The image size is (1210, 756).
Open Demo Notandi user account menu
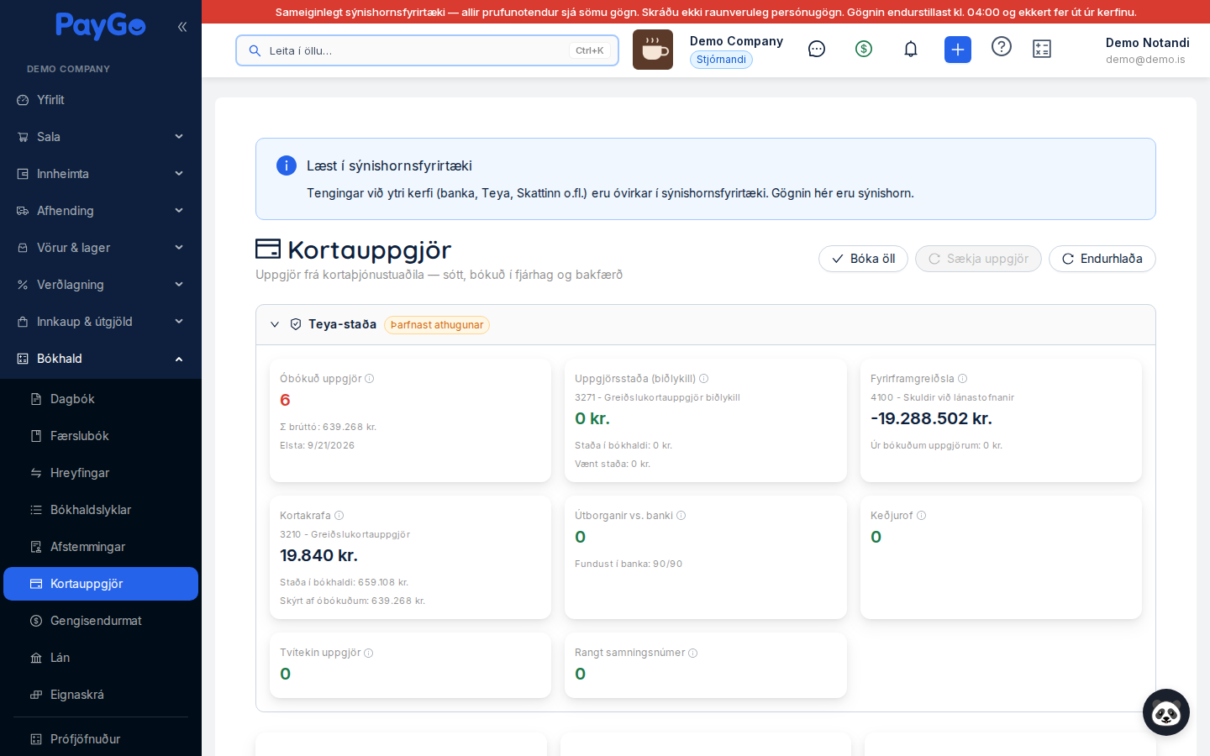[x=1147, y=50]
